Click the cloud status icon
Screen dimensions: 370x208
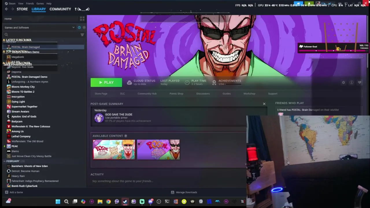(x=129, y=83)
